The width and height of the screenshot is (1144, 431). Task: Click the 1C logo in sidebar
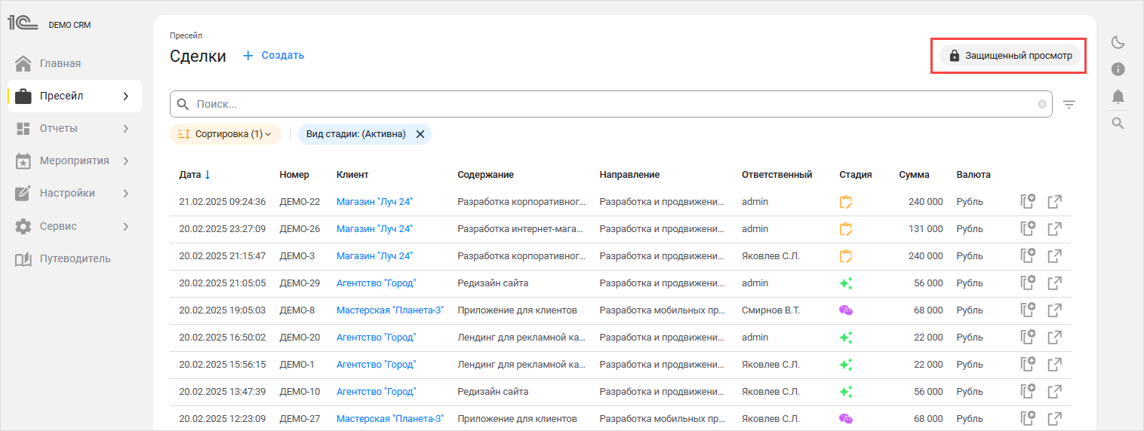tap(23, 23)
